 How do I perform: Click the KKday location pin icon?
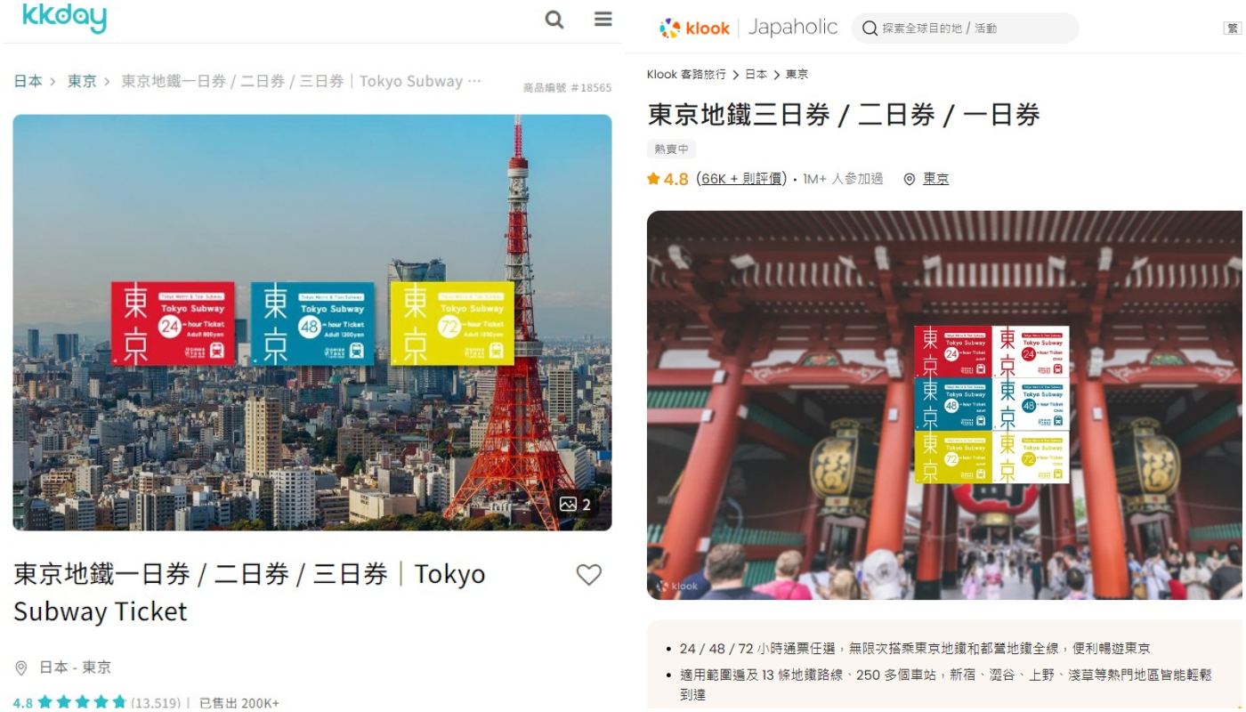(x=21, y=667)
